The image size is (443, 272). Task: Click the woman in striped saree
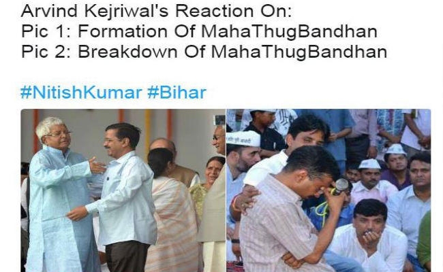coord(172,211)
